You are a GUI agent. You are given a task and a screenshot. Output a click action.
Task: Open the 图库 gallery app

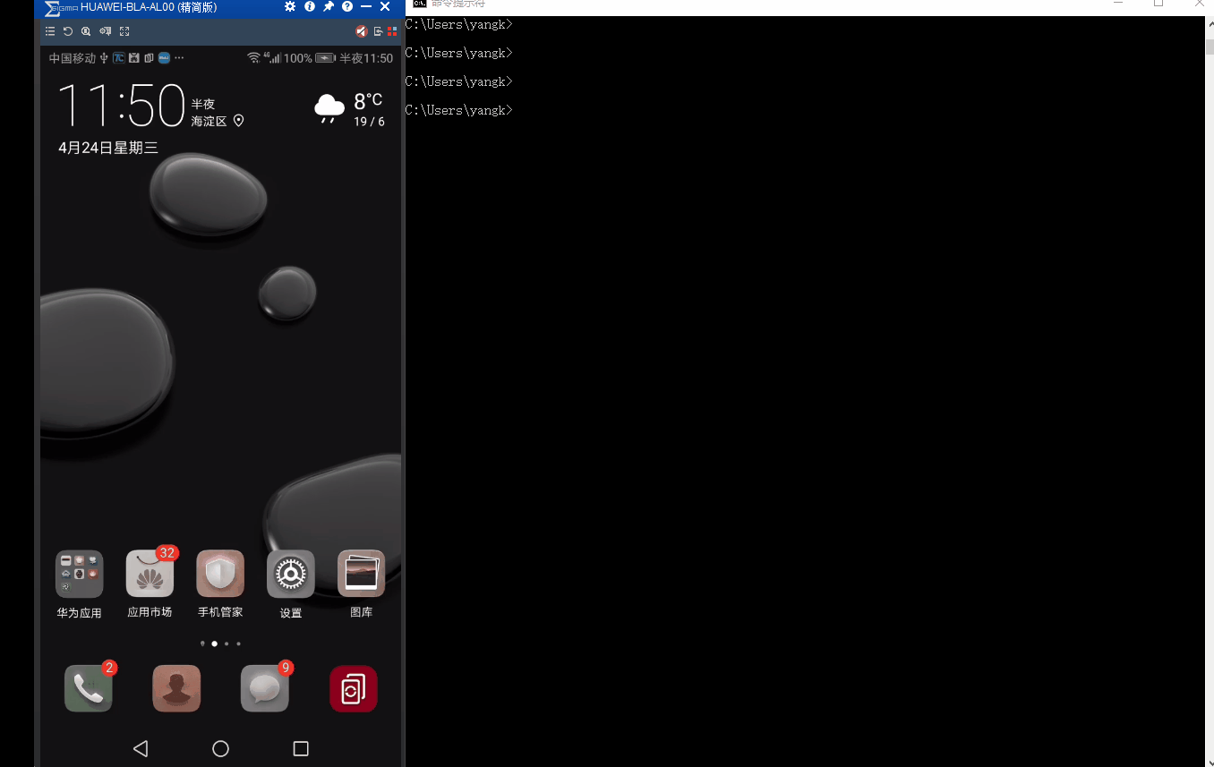click(361, 574)
